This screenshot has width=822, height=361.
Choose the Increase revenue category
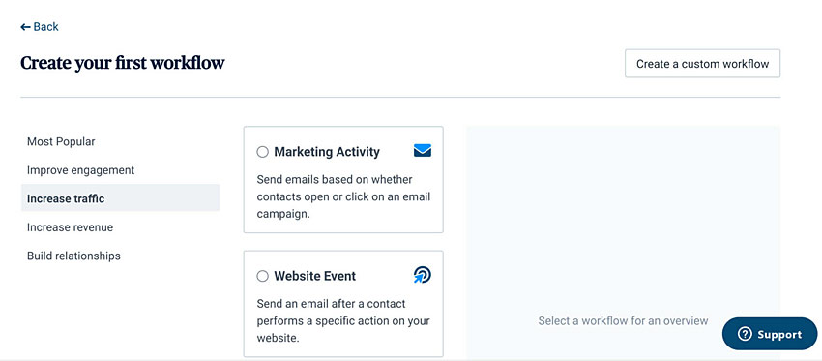(x=70, y=227)
